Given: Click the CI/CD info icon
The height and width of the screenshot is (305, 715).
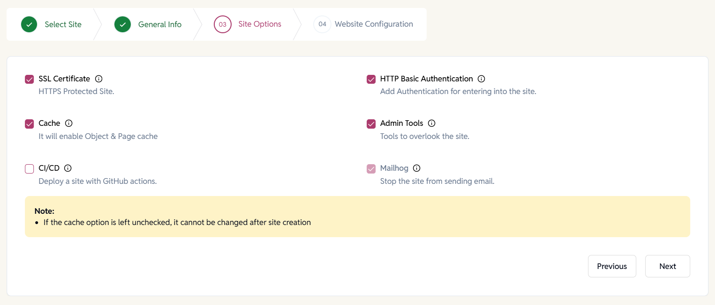Looking at the screenshot, I should click(x=68, y=168).
